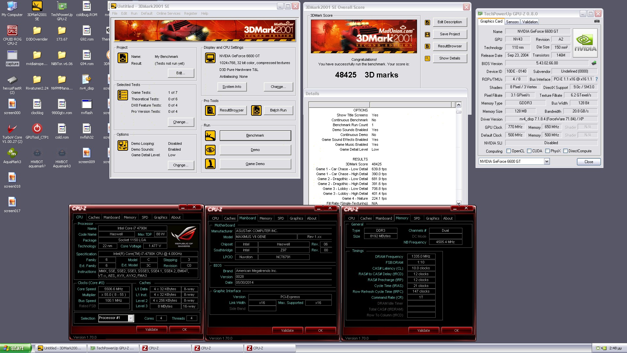Screen dimensions: 627x353
Task: Click the Edit... button in Project section
Action: point(181,73)
